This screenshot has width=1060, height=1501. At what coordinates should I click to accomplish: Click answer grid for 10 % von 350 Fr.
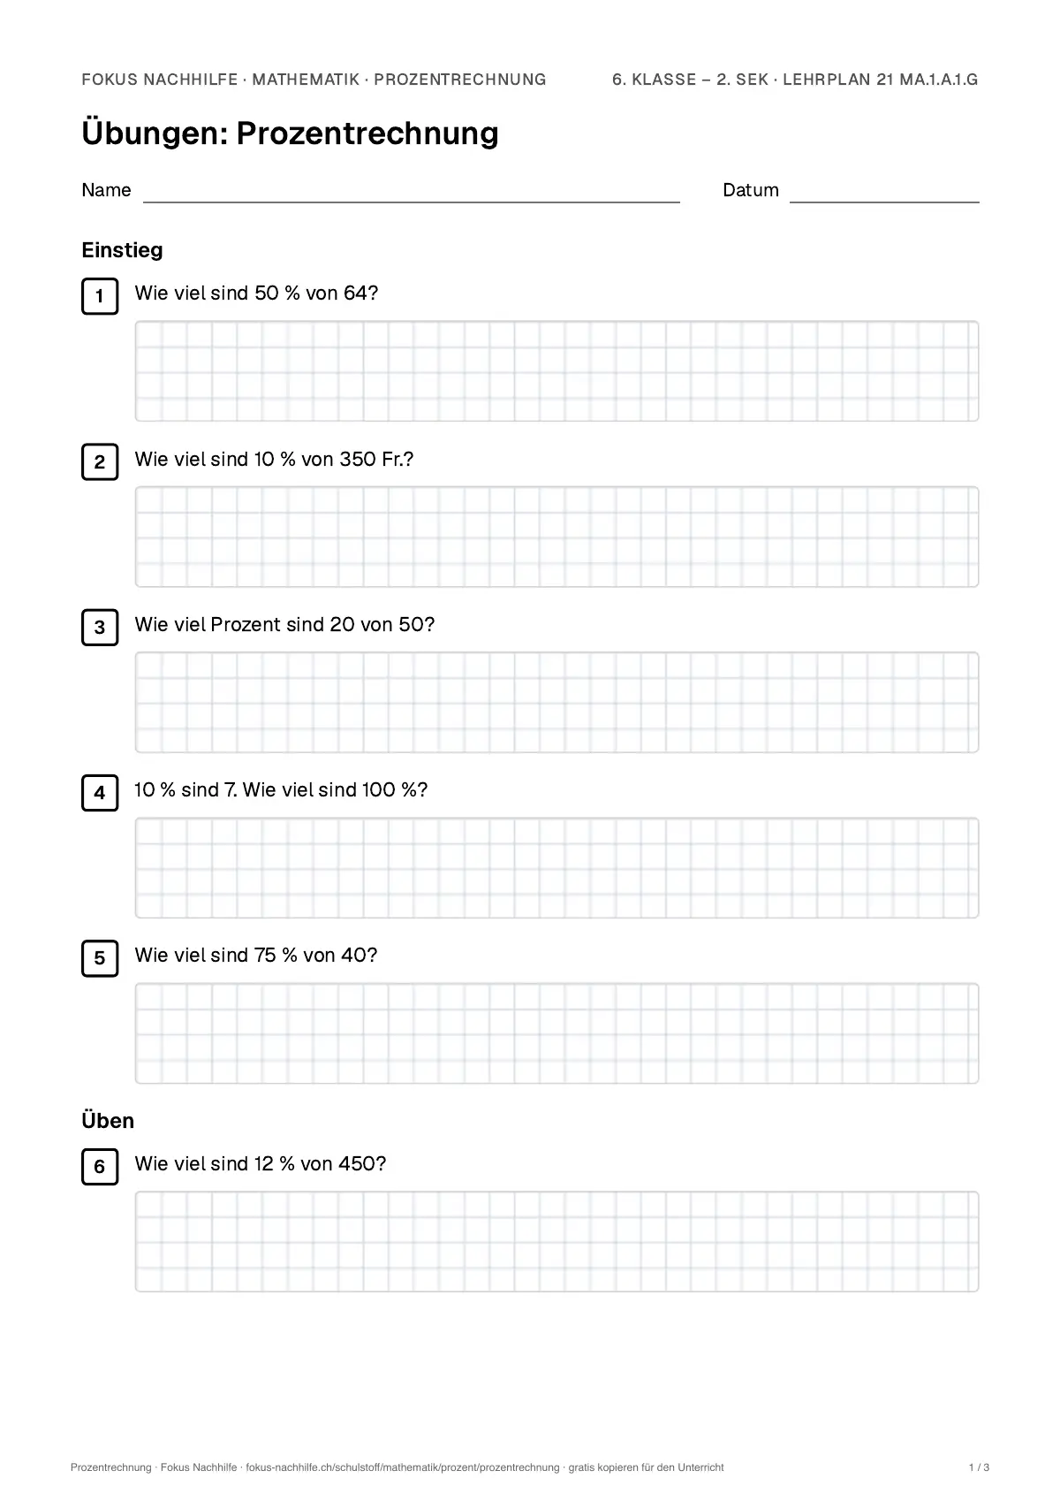[x=556, y=537]
